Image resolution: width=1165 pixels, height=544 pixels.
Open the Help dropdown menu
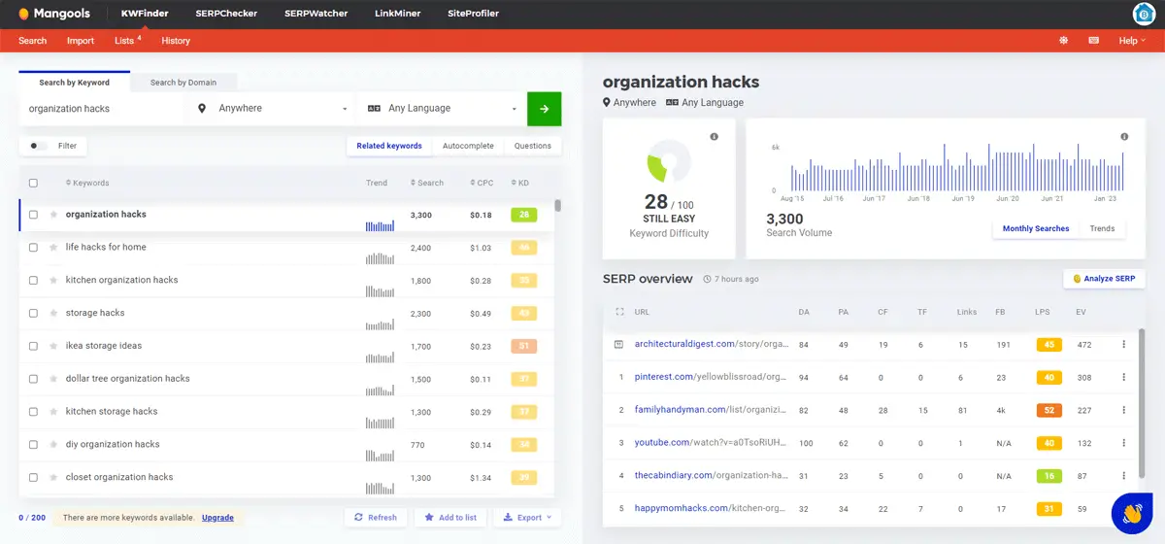tap(1132, 41)
